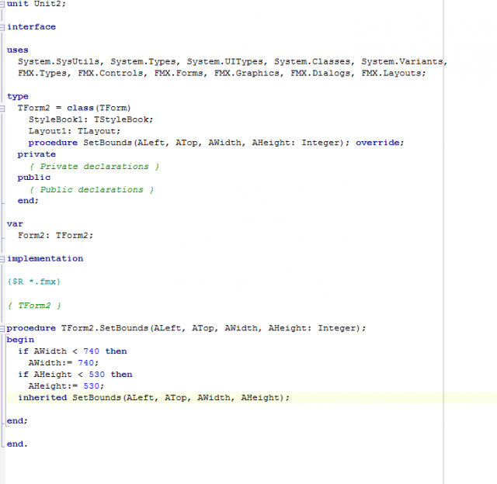Click 'Layout1: TLayout;' field line
The image size is (497, 484).
(x=75, y=131)
